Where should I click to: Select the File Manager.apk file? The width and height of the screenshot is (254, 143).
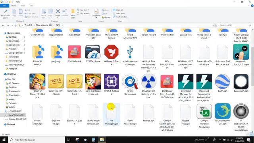coord(112,114)
